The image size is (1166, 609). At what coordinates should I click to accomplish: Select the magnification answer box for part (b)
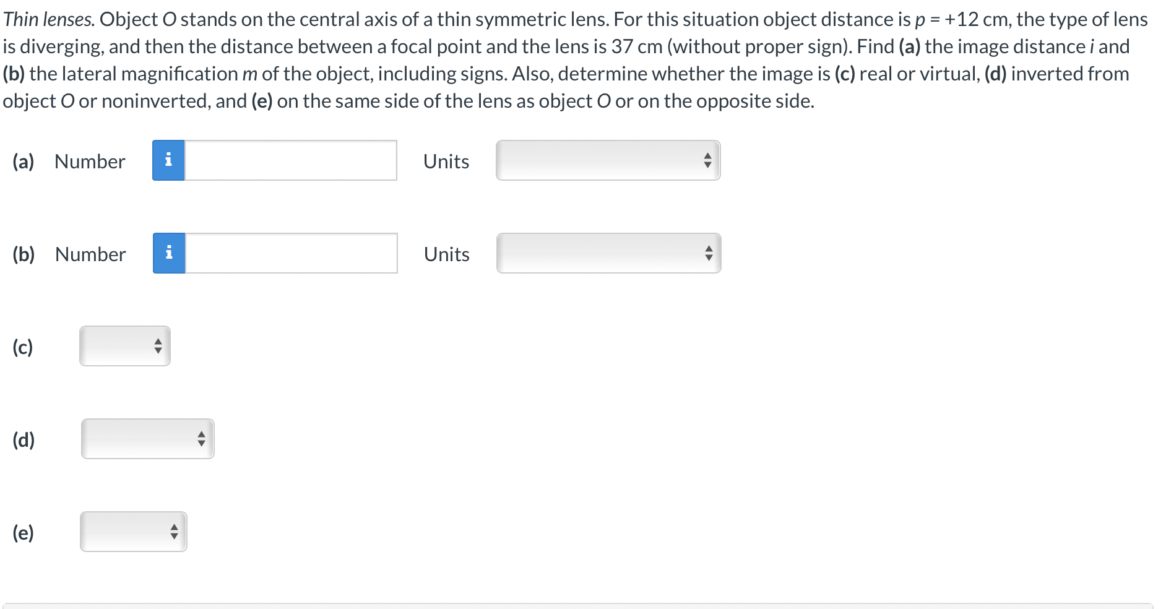[x=291, y=253]
